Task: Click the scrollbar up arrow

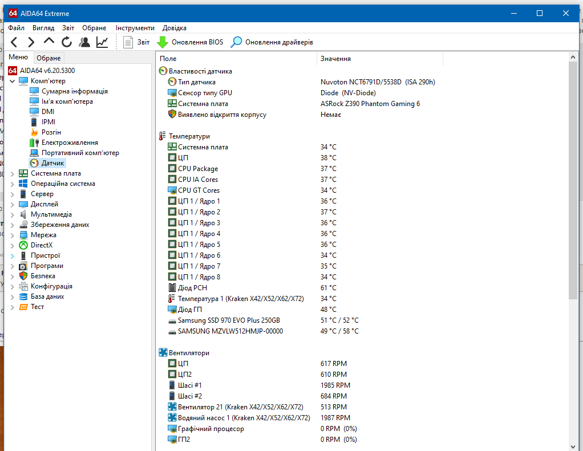Action: tap(573, 57)
